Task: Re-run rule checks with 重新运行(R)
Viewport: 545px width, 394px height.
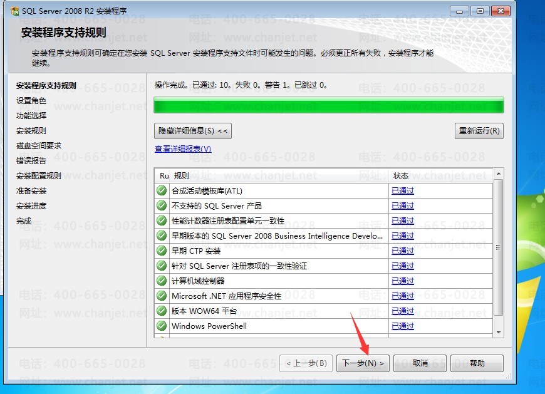Action: [x=479, y=131]
